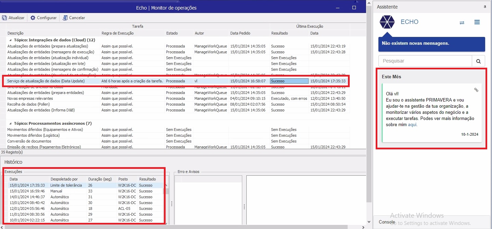The image size is (492, 229).
Task: Click the search magnifier icon in Assistente
Action: click(478, 61)
